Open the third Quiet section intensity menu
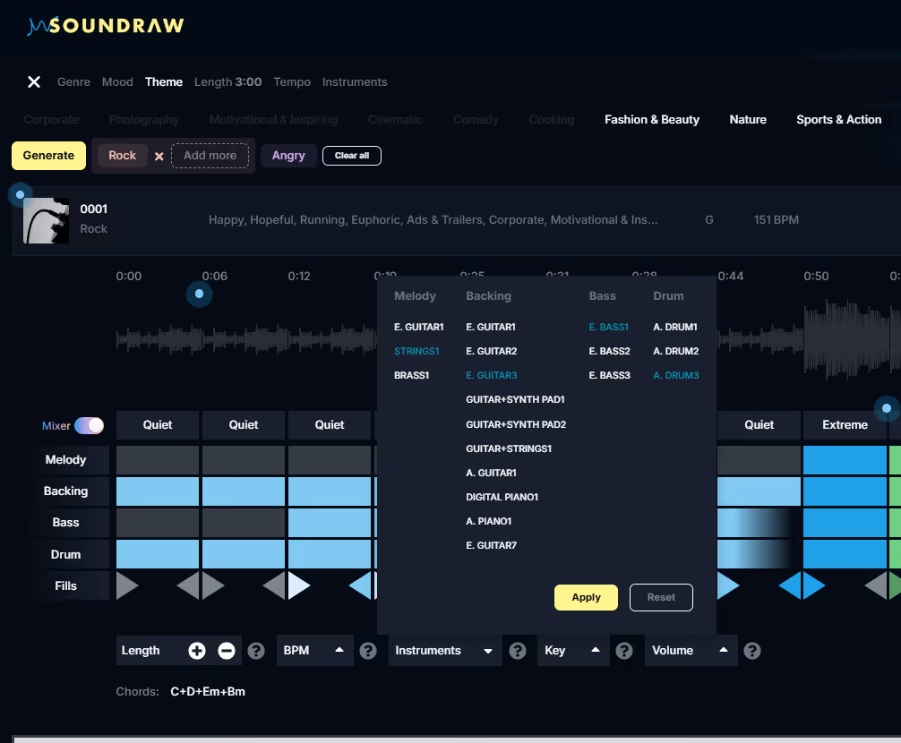Screen dimensions: 901x743 [x=330, y=425]
